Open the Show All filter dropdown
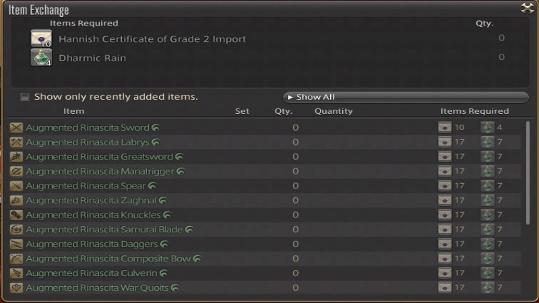Viewport: 539px width, 303px height. coord(405,97)
